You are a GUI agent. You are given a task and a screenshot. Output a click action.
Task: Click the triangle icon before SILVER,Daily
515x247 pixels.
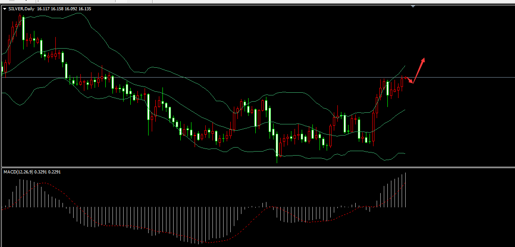pyautogui.click(x=5, y=8)
